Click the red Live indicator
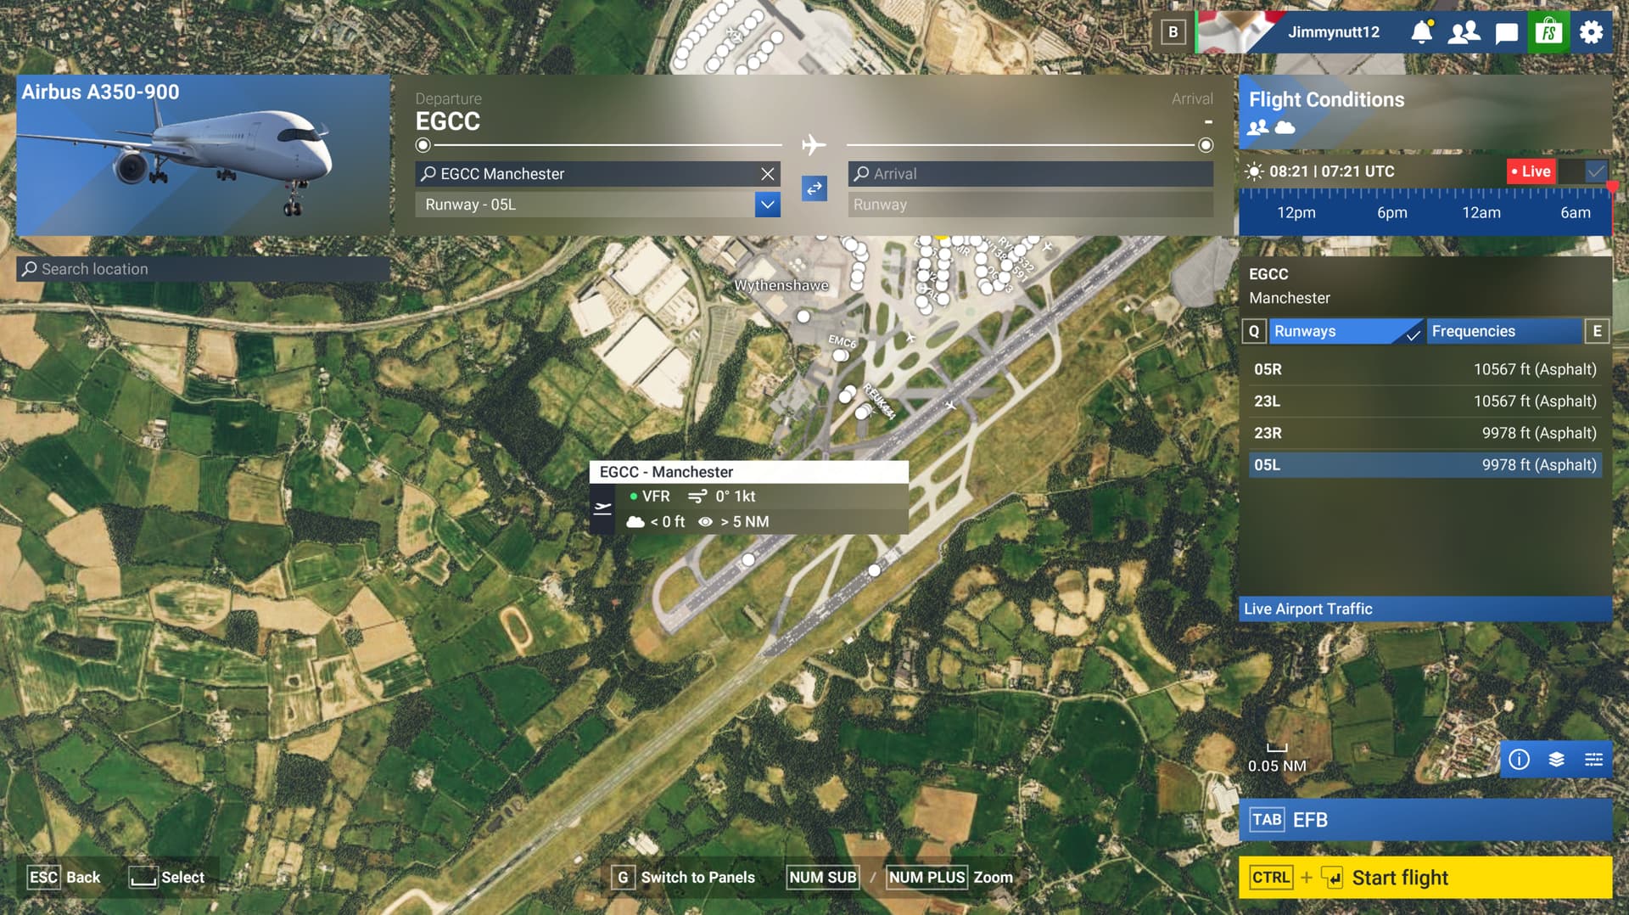The height and width of the screenshot is (915, 1629). [1531, 171]
